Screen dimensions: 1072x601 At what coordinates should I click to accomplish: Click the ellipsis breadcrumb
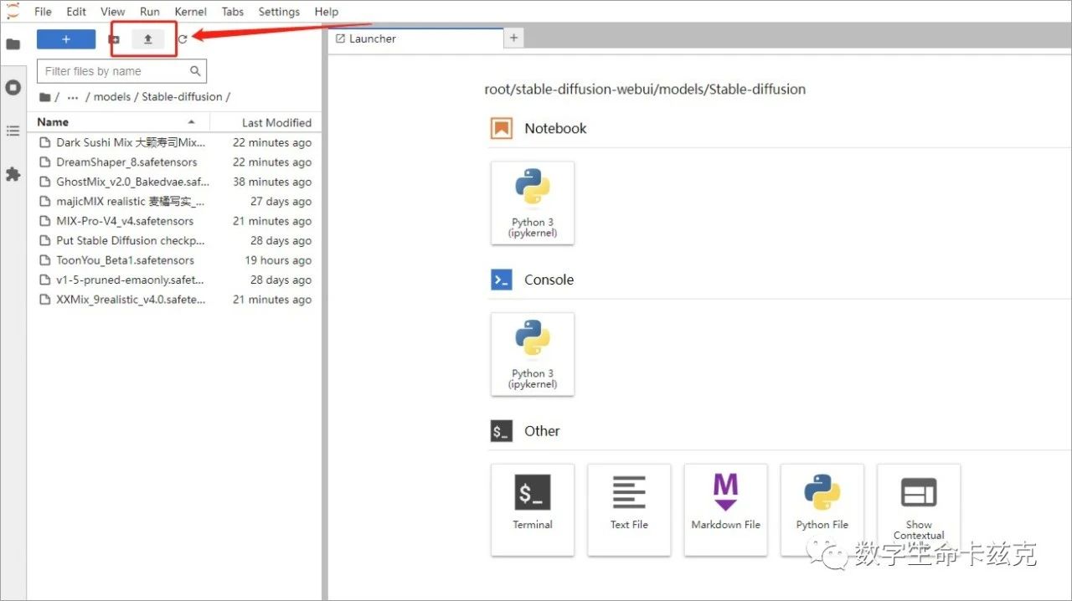(73, 97)
